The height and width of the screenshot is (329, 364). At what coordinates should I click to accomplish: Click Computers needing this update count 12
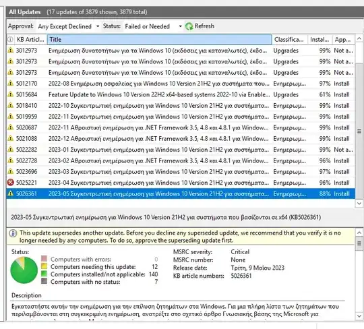pyautogui.click(x=155, y=267)
